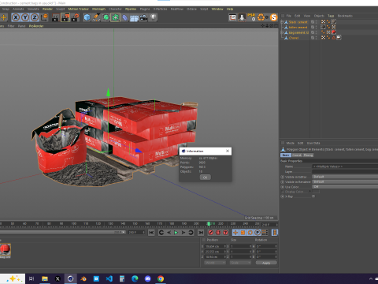Click the PSR reset icon
Image resolution: width=378 pixels, height=284 pixels.
pyautogui.click(x=251, y=17)
